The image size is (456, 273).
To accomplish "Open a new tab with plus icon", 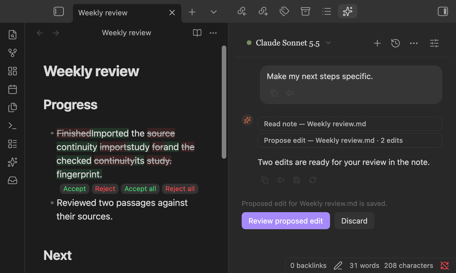I will pos(192,12).
